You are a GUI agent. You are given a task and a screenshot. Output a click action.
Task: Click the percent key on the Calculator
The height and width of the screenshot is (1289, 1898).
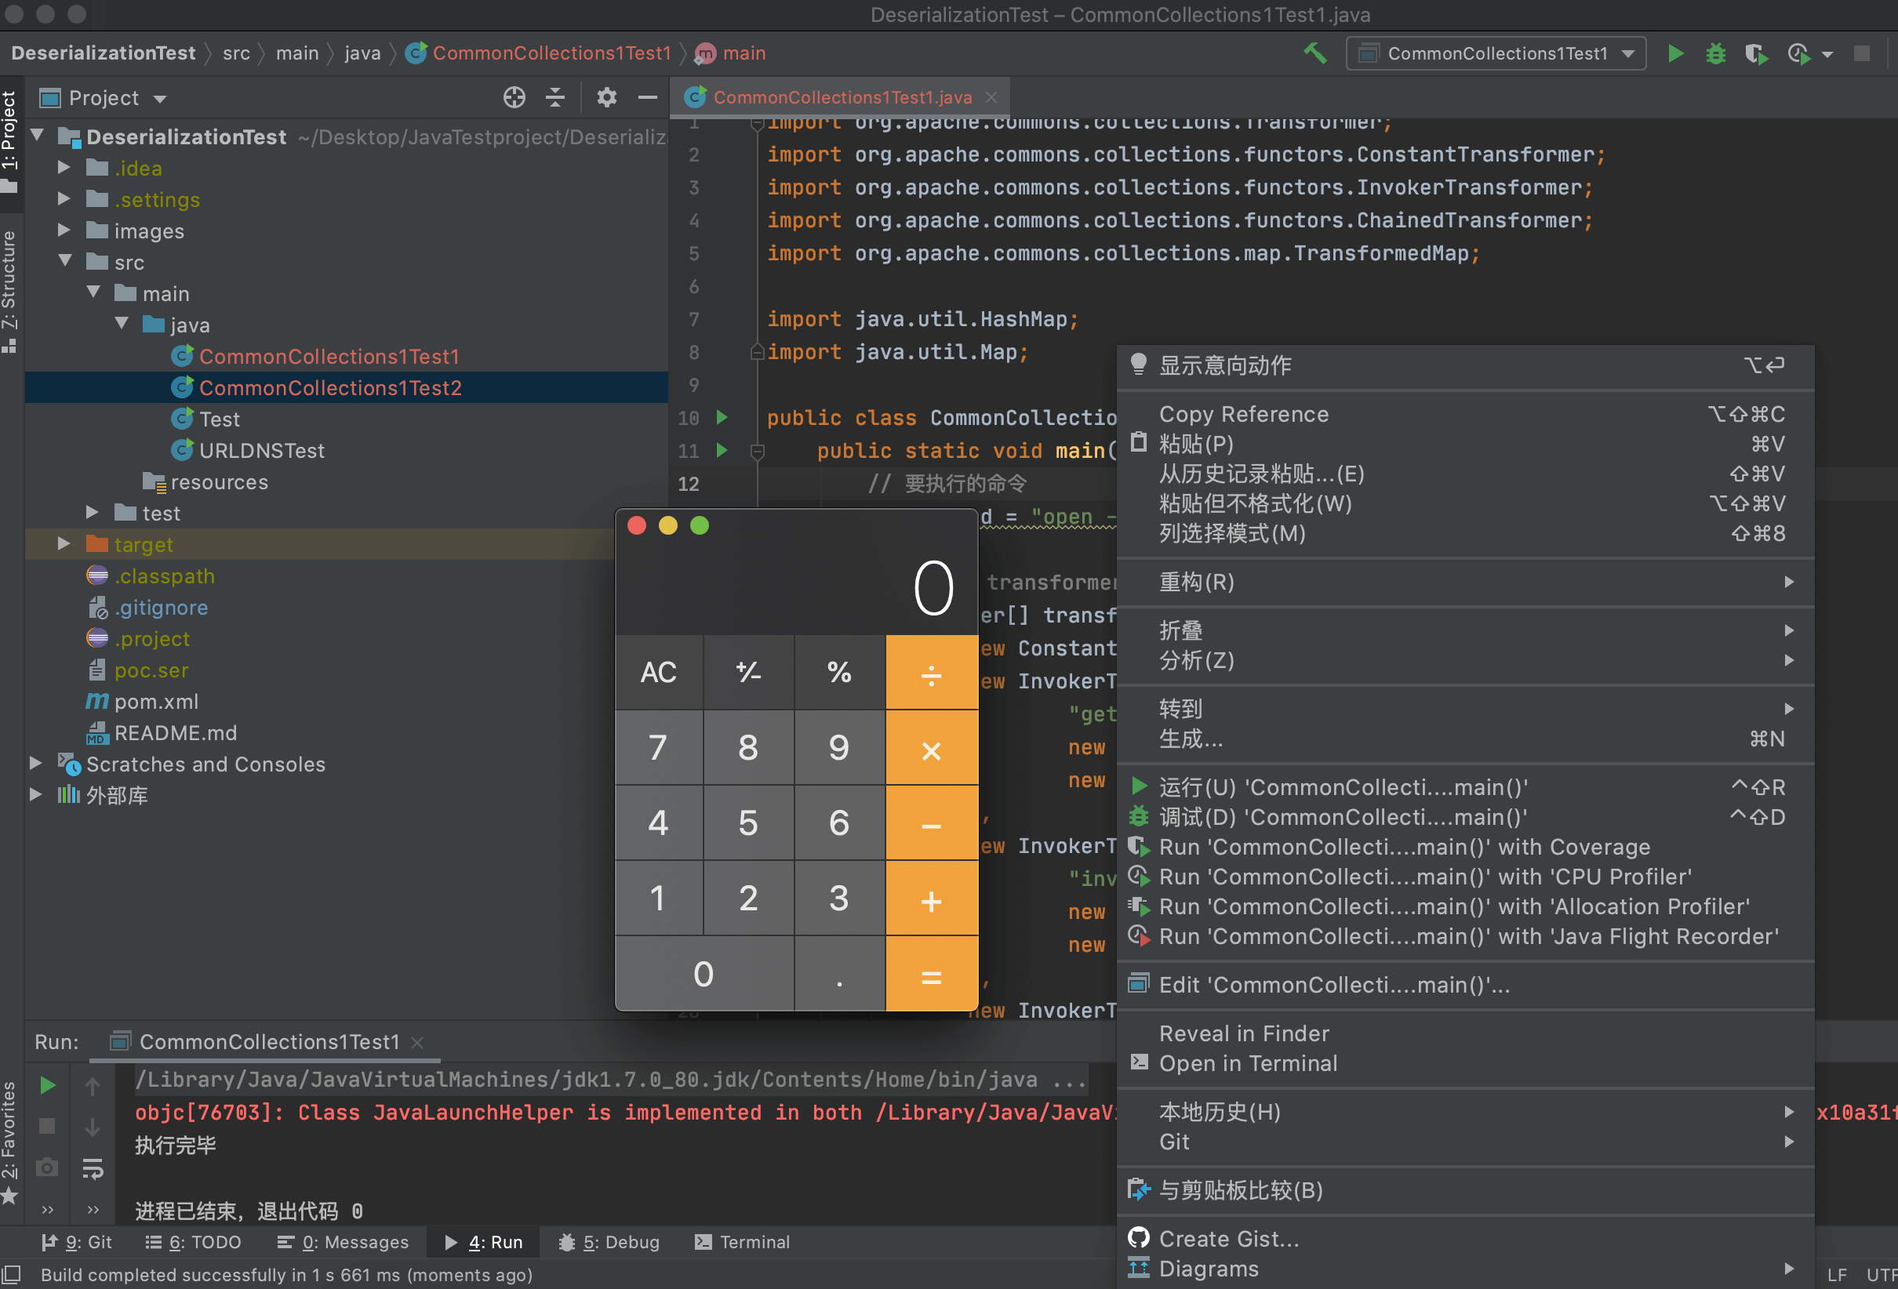tap(839, 673)
